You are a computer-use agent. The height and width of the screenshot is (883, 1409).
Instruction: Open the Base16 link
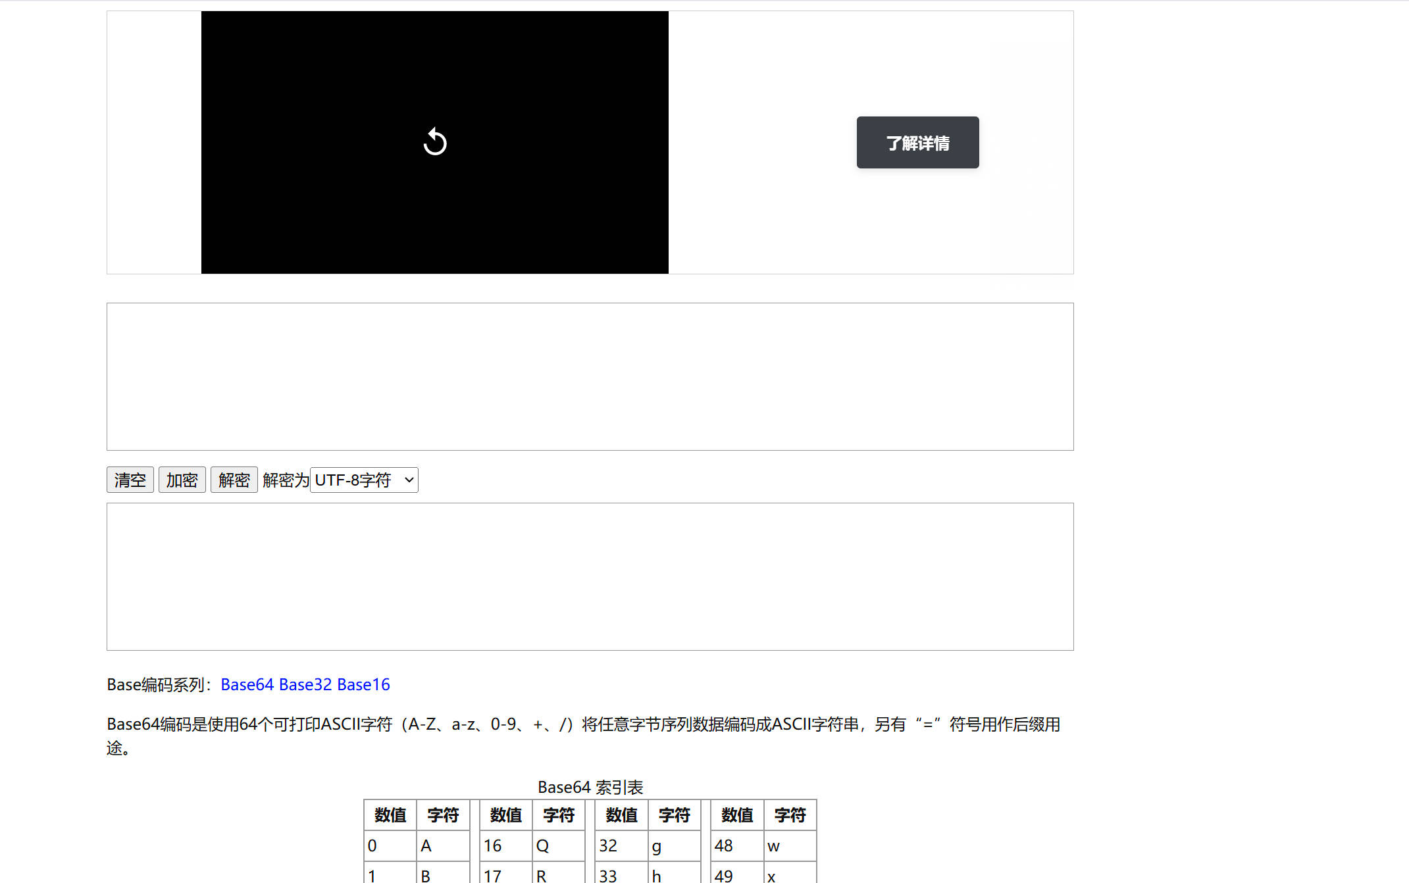[363, 684]
